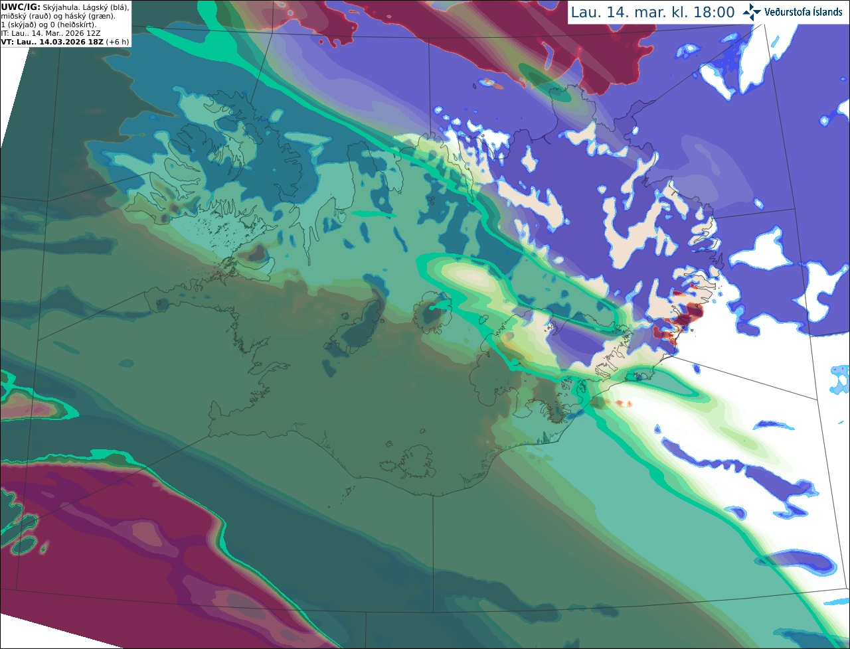Click the '1 (skýjað) og 0 (heiðskírt).' legend line
This screenshot has height=649, width=850.
(48, 24)
